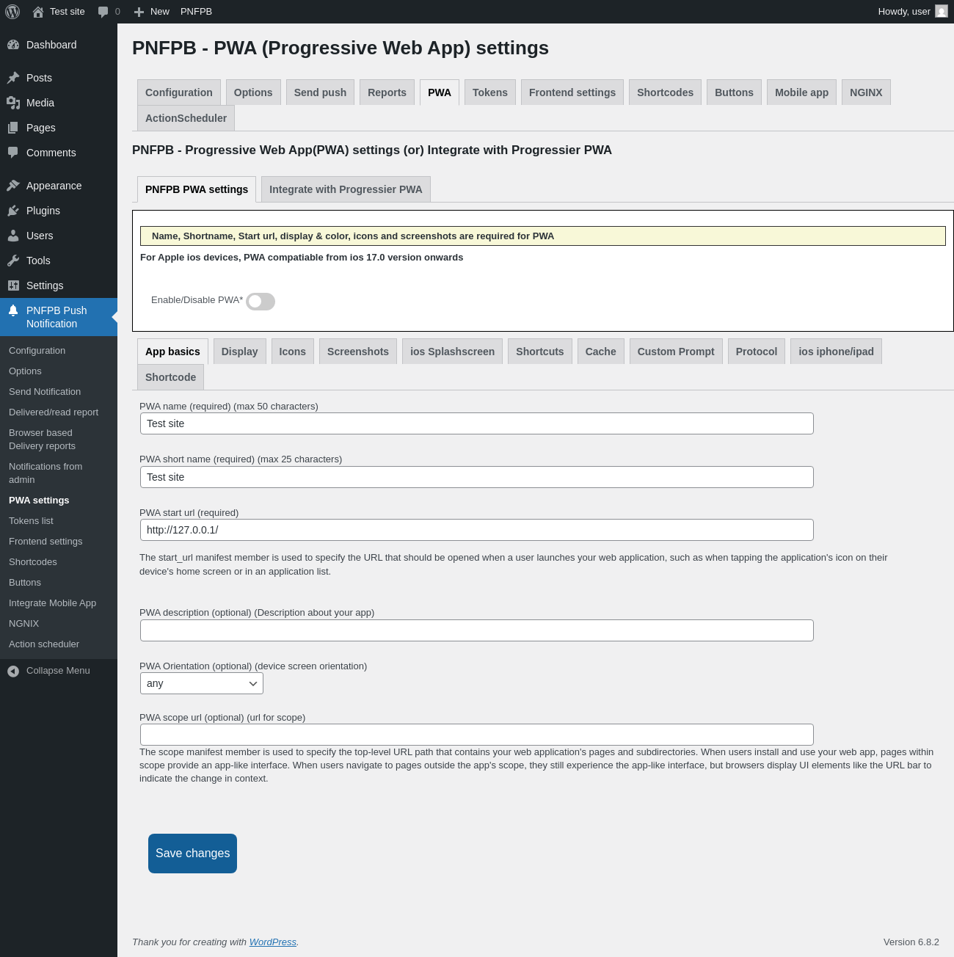
Task: Click the Plugins plug icon
Action: (x=13, y=211)
